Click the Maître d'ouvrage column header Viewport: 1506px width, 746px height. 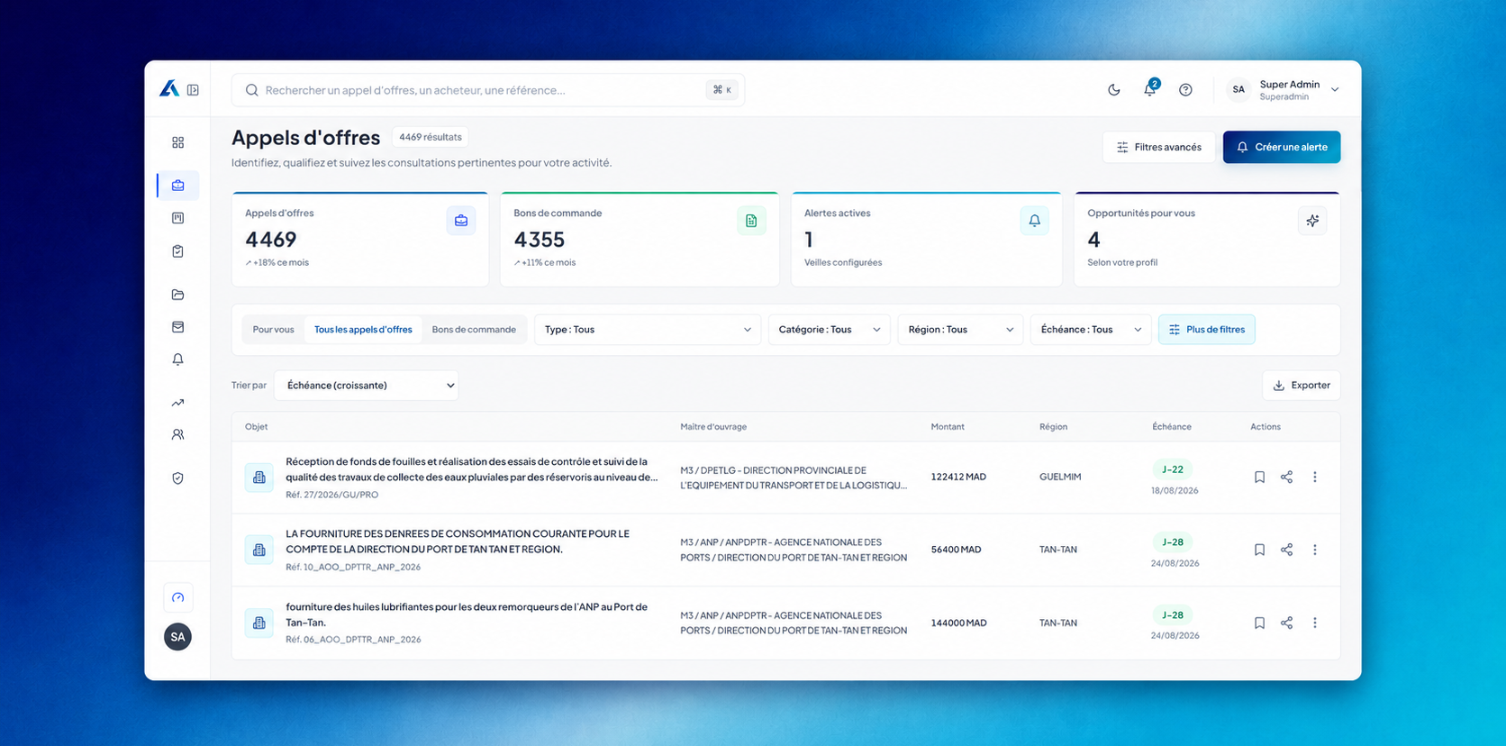click(x=713, y=427)
